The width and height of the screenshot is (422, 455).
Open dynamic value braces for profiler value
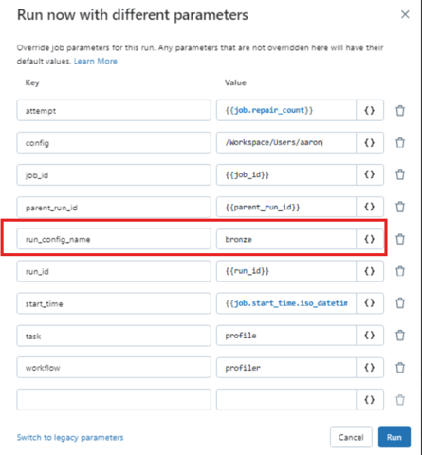[x=370, y=368]
